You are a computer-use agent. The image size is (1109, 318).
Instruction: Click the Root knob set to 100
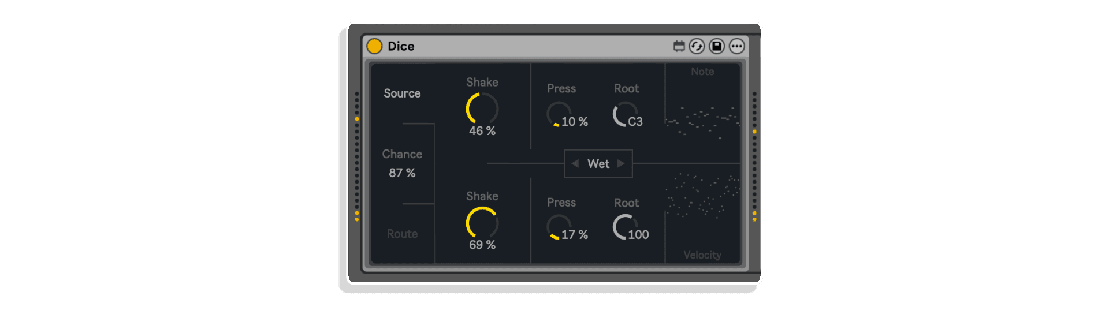625,227
